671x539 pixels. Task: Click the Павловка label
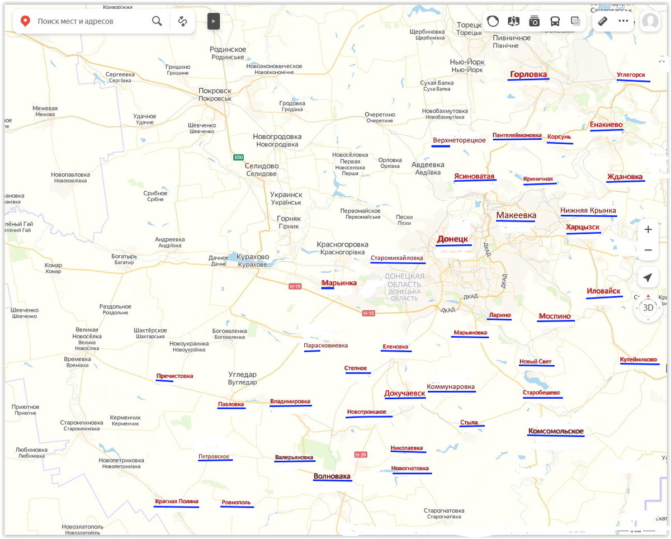pyautogui.click(x=231, y=404)
